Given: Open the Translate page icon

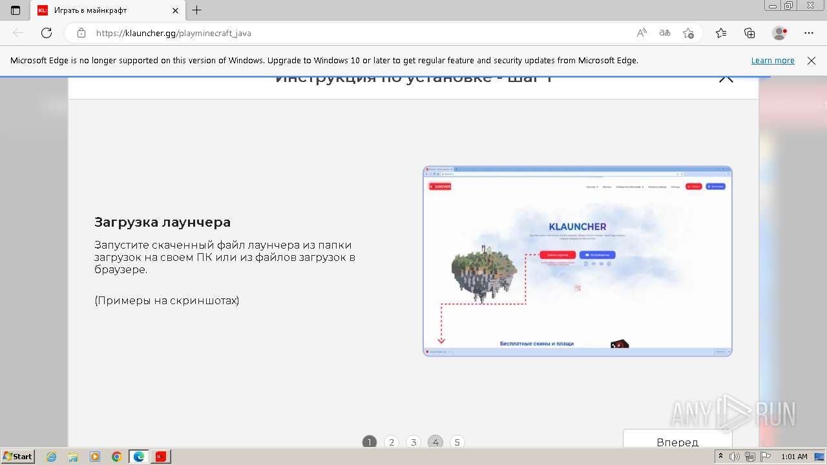Looking at the screenshot, I should pyautogui.click(x=665, y=33).
